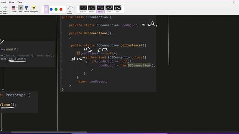
Task: Click 'return conObject;' in the code
Action: [92, 82]
